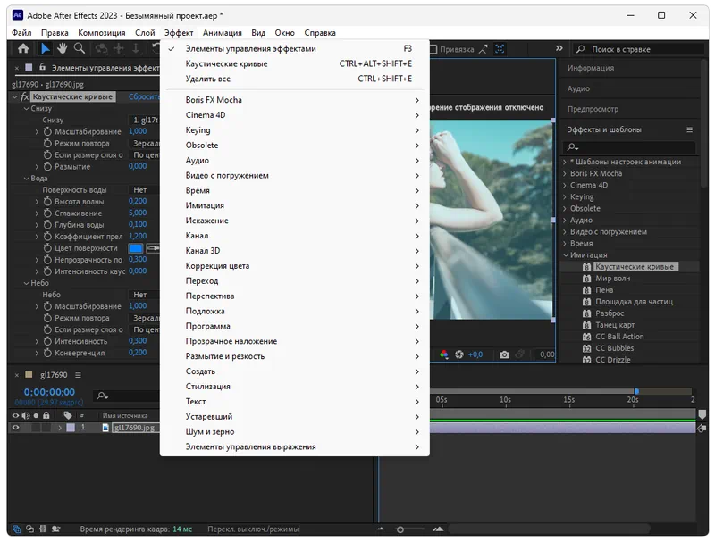The height and width of the screenshot is (542, 715).
Task: Click the Сбросить reset link
Action: click(143, 96)
